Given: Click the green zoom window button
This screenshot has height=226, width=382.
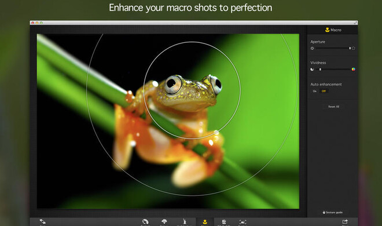Looking at the screenshot, I should click(41, 23).
